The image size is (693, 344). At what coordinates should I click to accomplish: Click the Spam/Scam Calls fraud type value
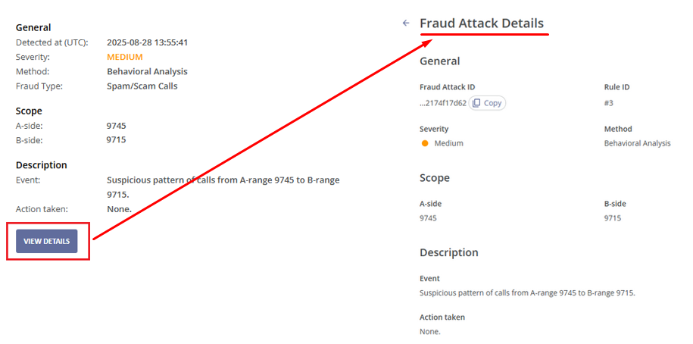142,86
